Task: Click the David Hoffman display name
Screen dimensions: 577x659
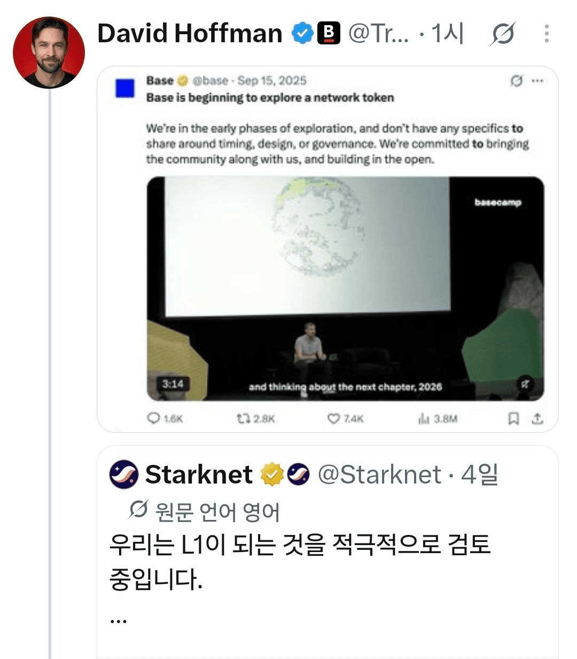Action: 190,34
